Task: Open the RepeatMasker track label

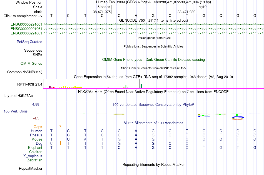Action: [x=31, y=168]
